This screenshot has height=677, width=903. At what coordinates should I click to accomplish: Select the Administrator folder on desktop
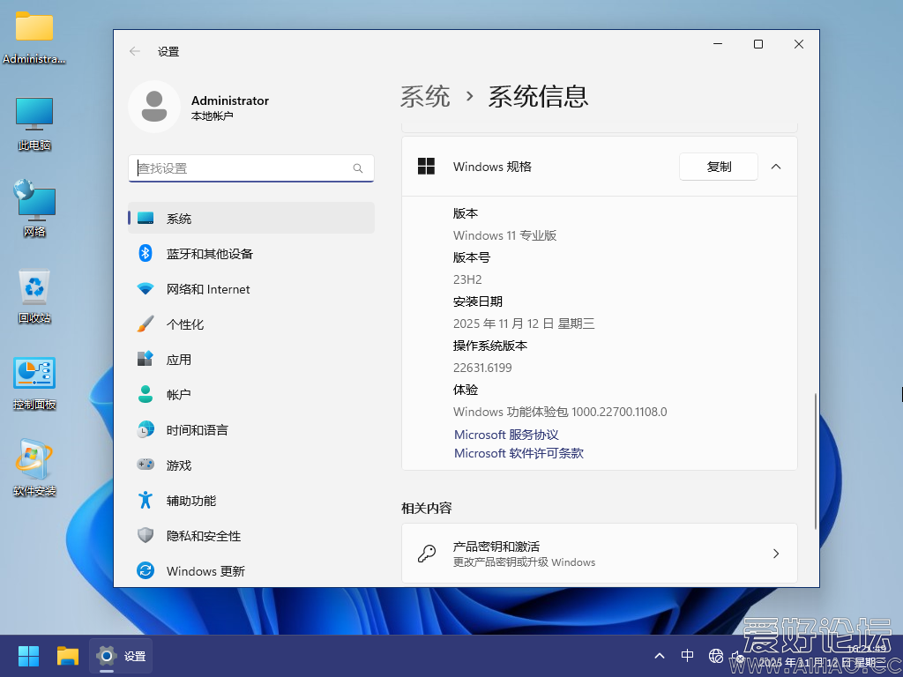[x=34, y=38]
